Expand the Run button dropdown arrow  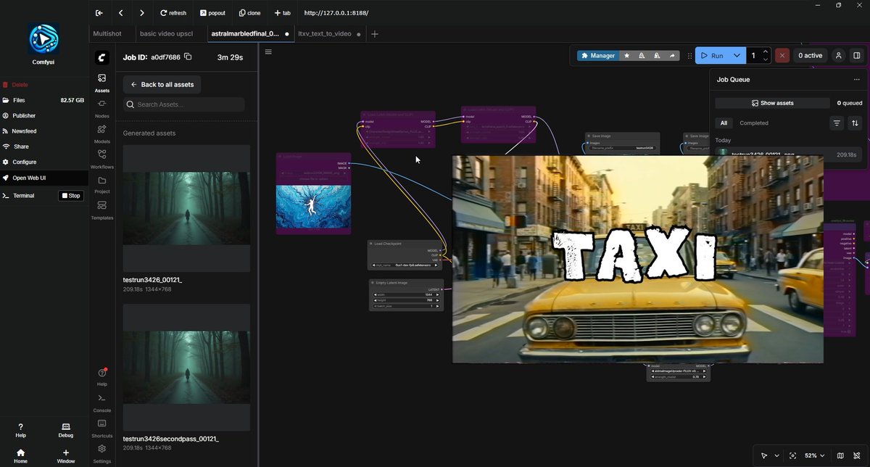point(737,55)
